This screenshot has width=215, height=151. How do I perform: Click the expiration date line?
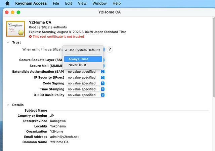[78, 32]
